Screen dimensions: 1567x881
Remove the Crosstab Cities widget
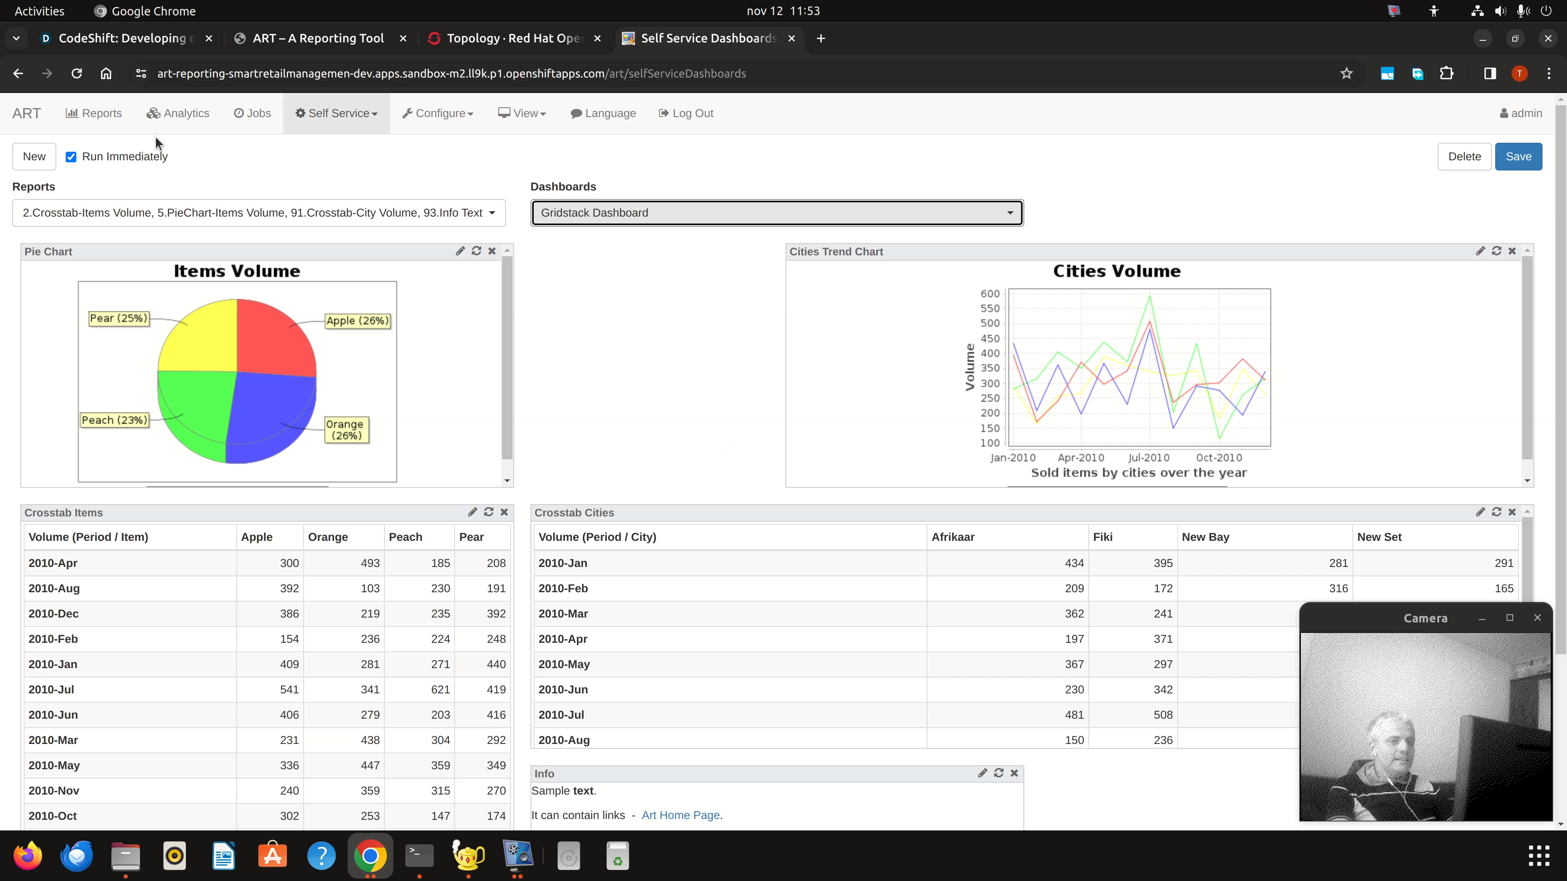point(1512,512)
